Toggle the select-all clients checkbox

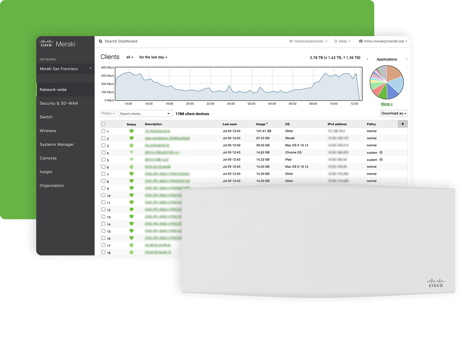click(103, 124)
